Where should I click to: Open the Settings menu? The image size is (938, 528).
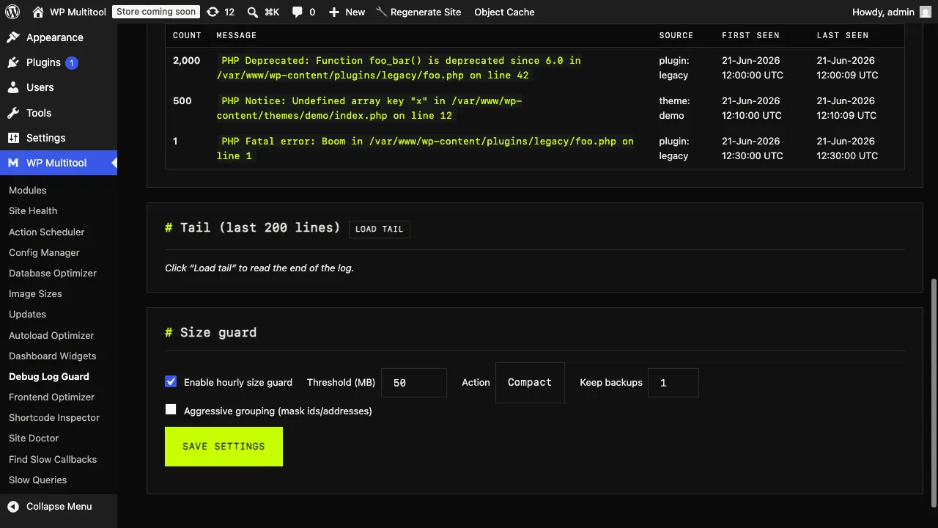[59, 138]
